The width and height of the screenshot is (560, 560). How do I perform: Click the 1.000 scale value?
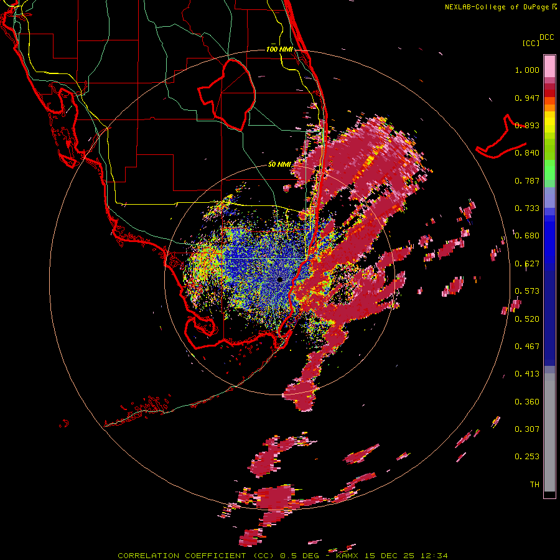[527, 70]
